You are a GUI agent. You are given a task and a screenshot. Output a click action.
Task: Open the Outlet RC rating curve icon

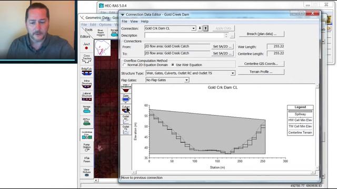[x=126, y=119]
